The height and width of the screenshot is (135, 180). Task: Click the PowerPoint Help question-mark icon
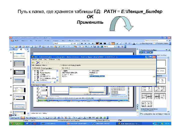coord(119,47)
